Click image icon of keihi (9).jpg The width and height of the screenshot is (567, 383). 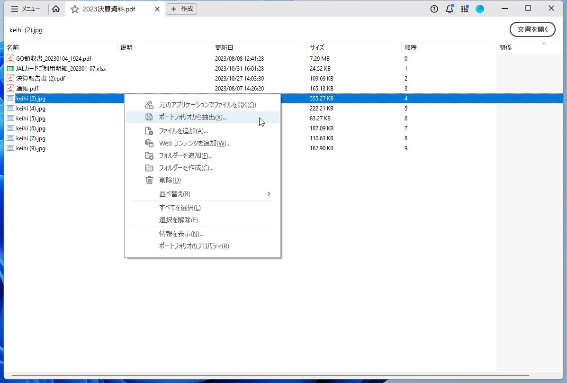(10, 148)
